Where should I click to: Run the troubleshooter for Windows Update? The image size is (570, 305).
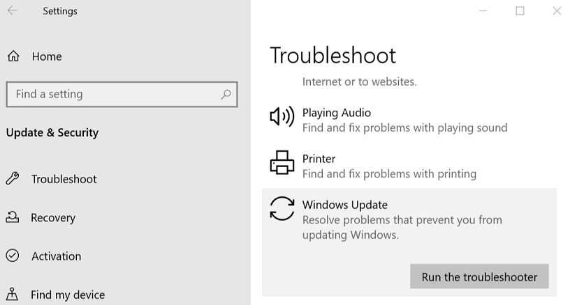point(479,276)
